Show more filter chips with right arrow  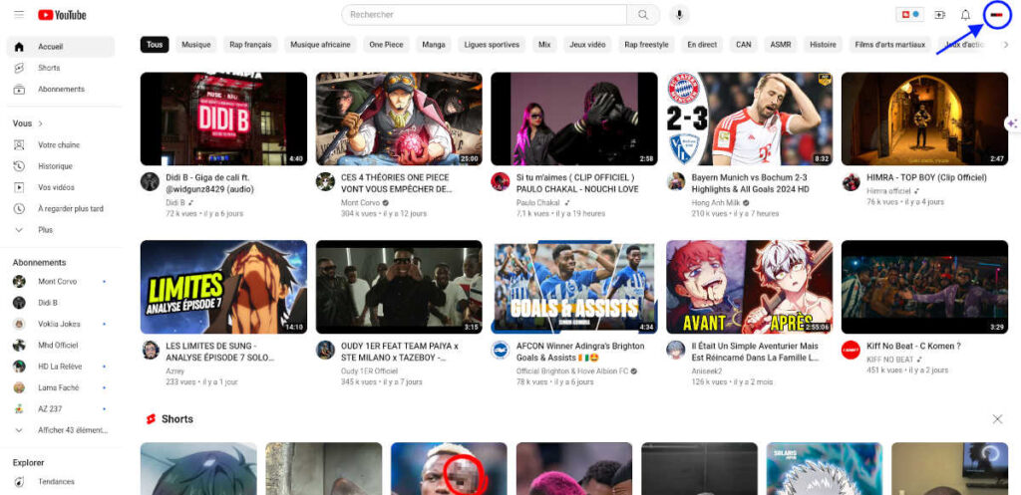click(1006, 45)
